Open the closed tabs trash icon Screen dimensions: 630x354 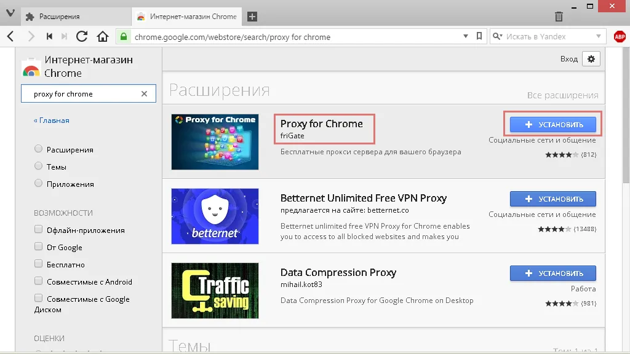559,17
